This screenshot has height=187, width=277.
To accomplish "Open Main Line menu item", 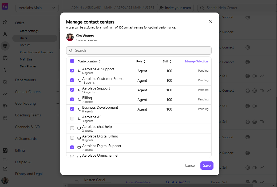I will point(26,59).
